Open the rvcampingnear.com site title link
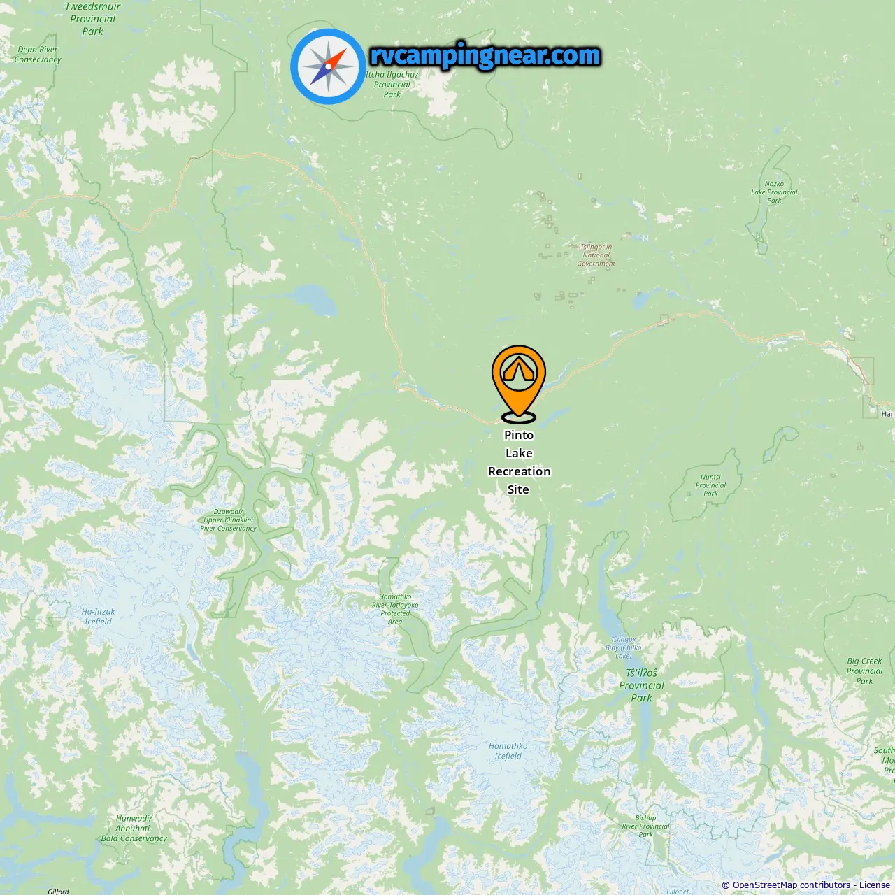The height and width of the screenshot is (895, 895). (x=485, y=55)
